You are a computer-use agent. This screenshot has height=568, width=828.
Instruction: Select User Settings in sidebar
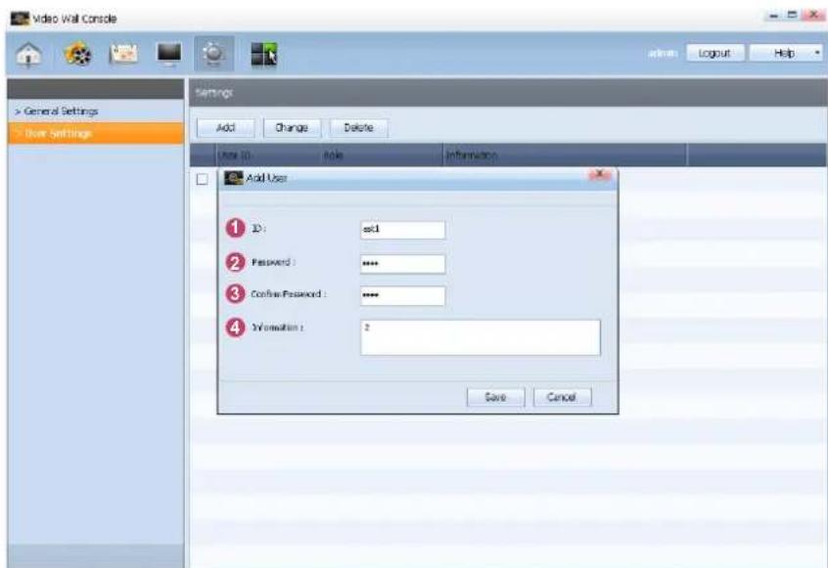(95, 133)
